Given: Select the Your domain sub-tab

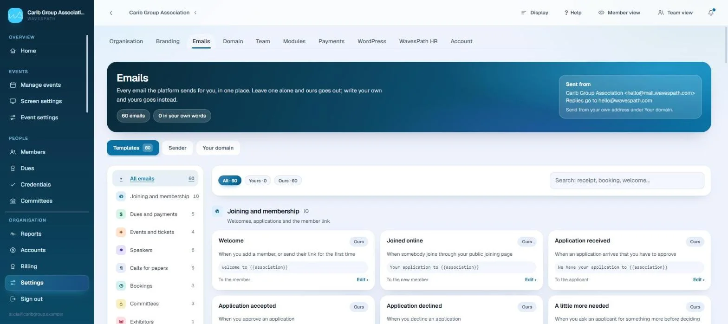Looking at the screenshot, I should click(x=218, y=148).
